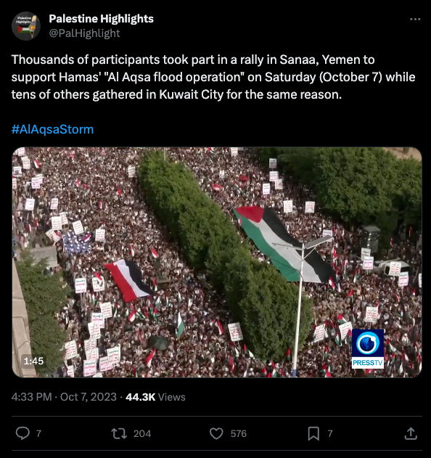Click the 7 bookmarks count

tap(330, 433)
